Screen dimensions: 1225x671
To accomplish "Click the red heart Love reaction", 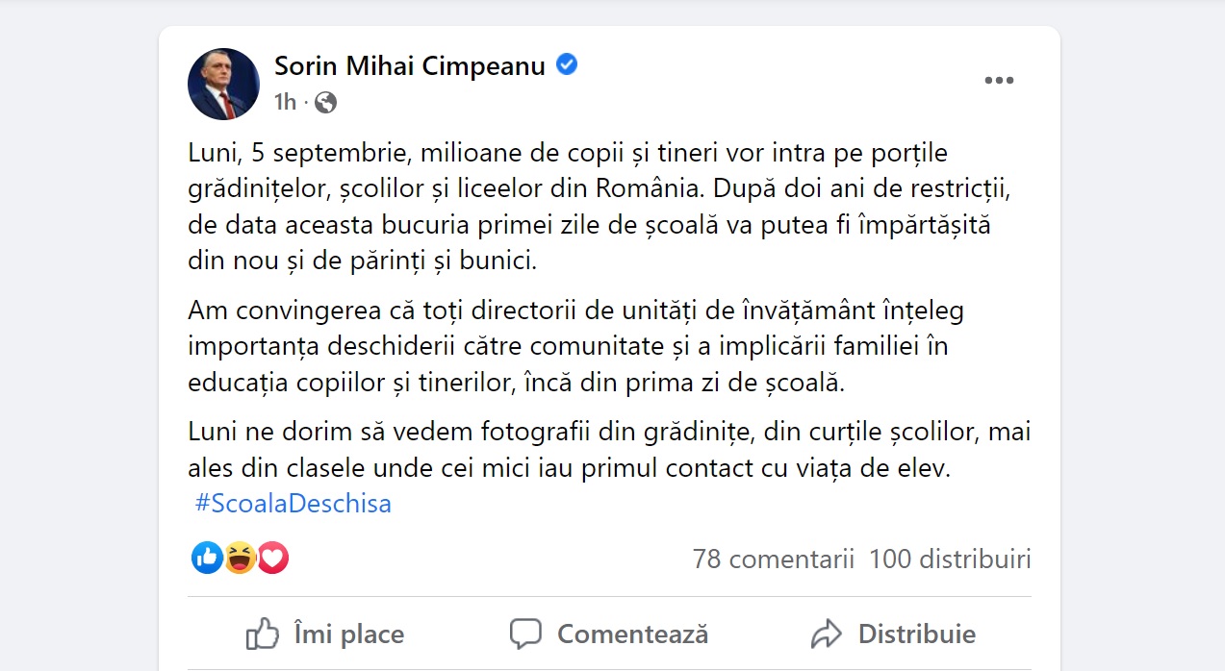I will [x=272, y=557].
